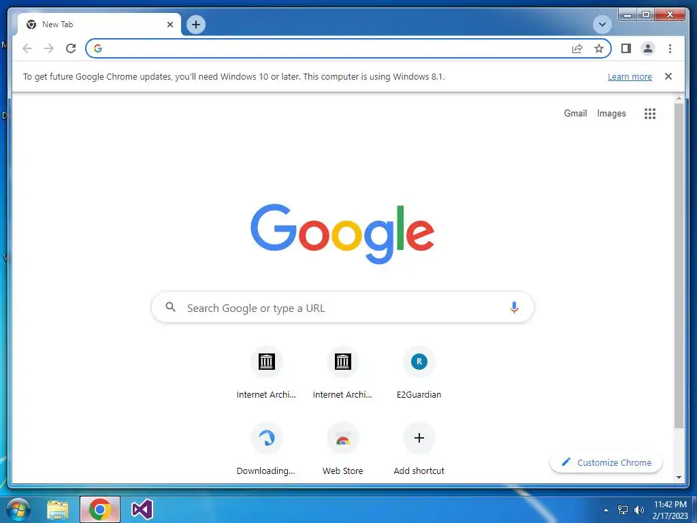The image size is (697, 523).
Task: Share this page using the share icon
Action: tap(577, 48)
